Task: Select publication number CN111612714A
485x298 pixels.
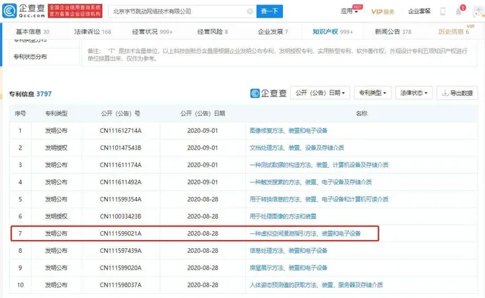Action: point(121,131)
